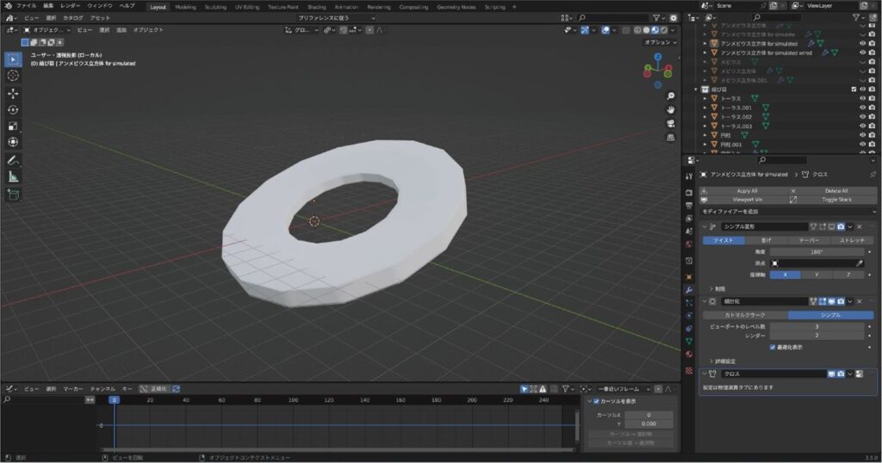This screenshot has width=882, height=463.
Task: Click the eyedropper in the origin object field
Action: (x=860, y=263)
